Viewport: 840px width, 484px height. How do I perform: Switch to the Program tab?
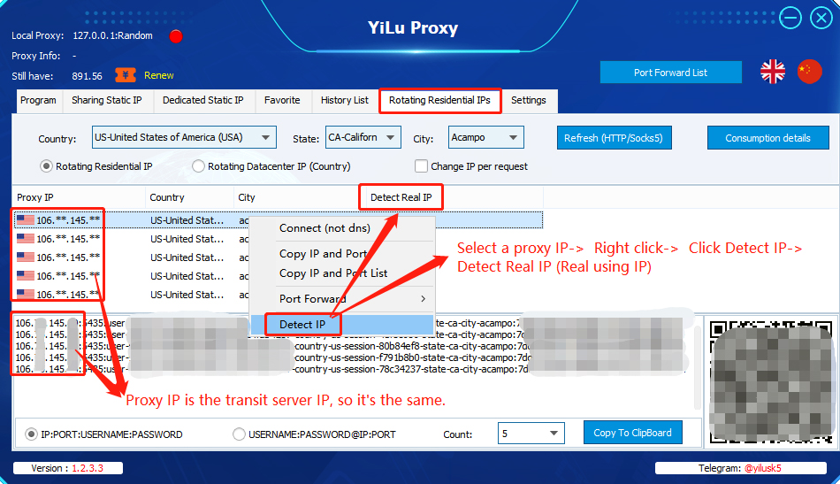coord(38,100)
